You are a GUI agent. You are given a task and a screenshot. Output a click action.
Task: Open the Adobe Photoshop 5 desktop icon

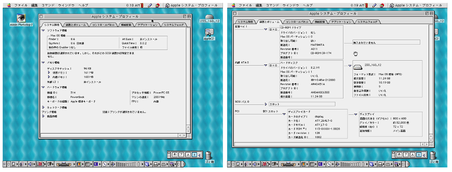coord(21,19)
